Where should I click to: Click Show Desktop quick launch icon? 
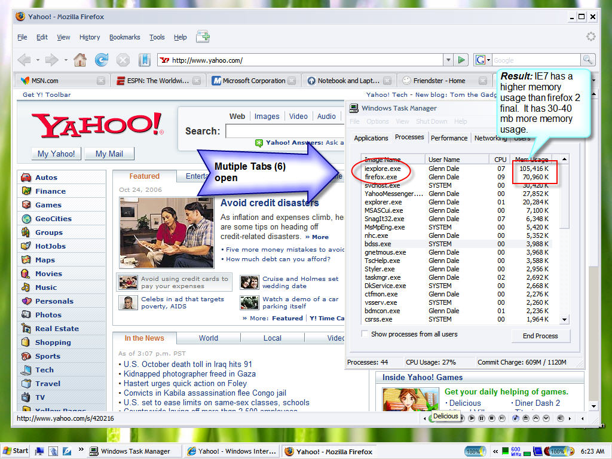[39, 451]
